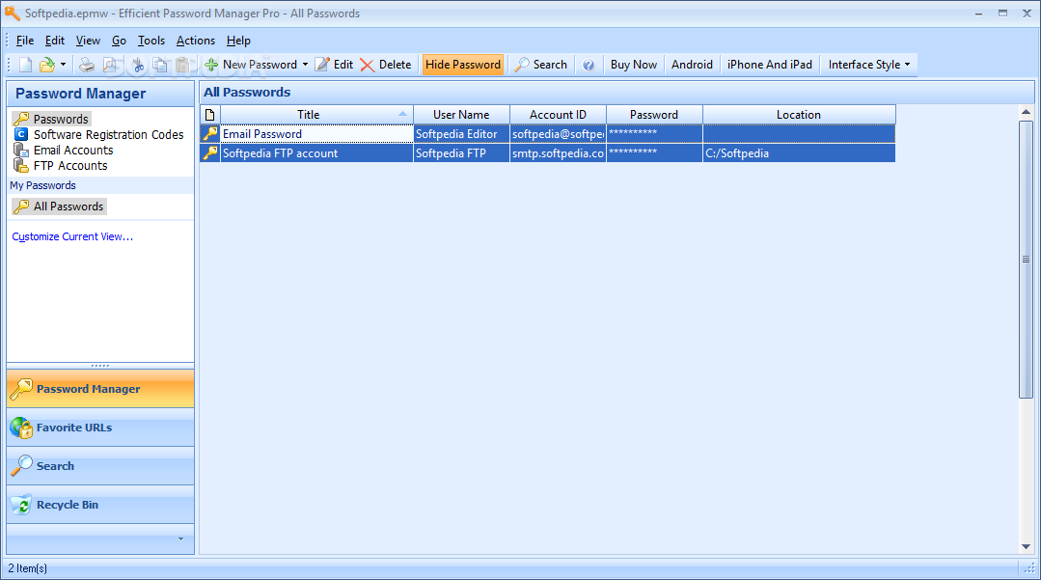
Task: Click the Open file folder icon
Action: click(x=47, y=65)
